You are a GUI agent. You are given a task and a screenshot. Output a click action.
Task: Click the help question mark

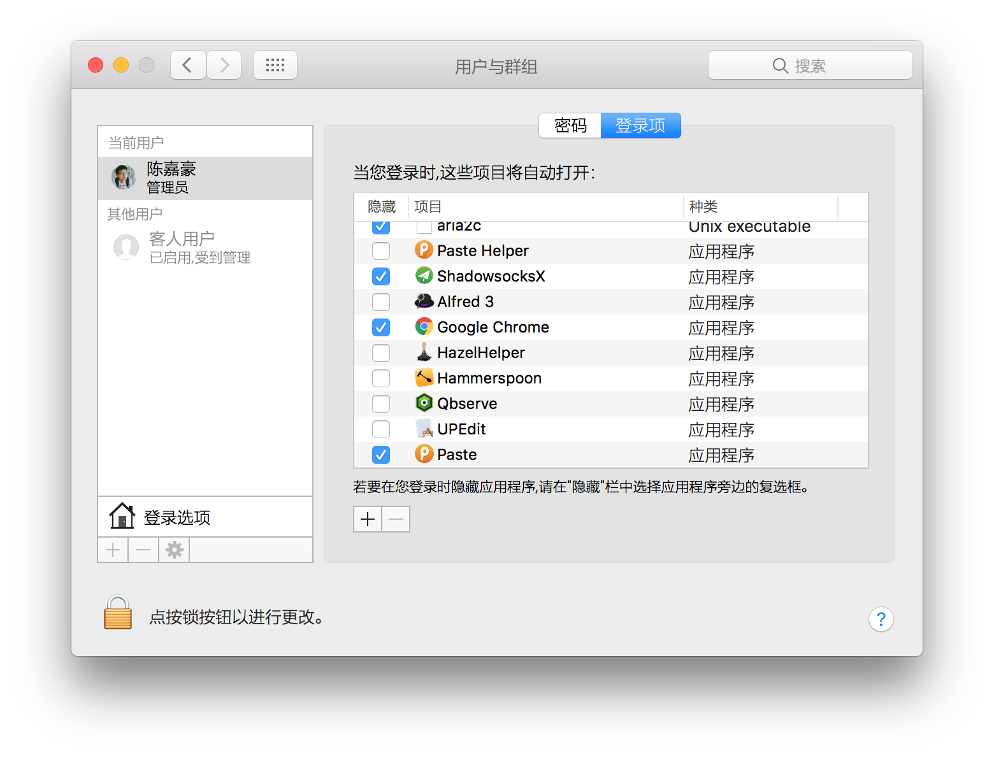(x=881, y=619)
